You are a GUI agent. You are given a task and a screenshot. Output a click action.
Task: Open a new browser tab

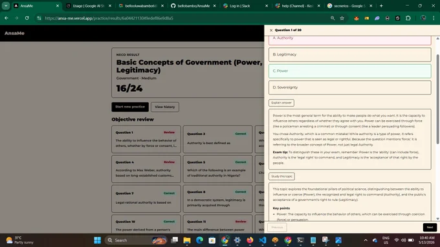pyautogui.click(x=381, y=6)
